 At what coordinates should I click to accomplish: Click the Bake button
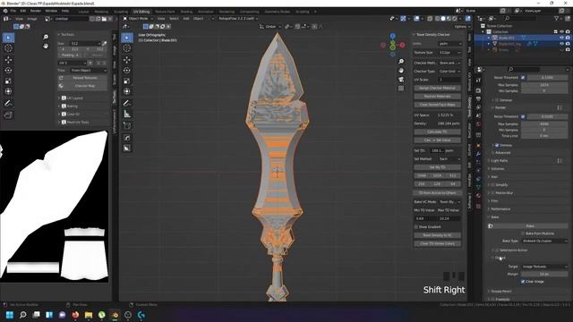click(x=530, y=226)
